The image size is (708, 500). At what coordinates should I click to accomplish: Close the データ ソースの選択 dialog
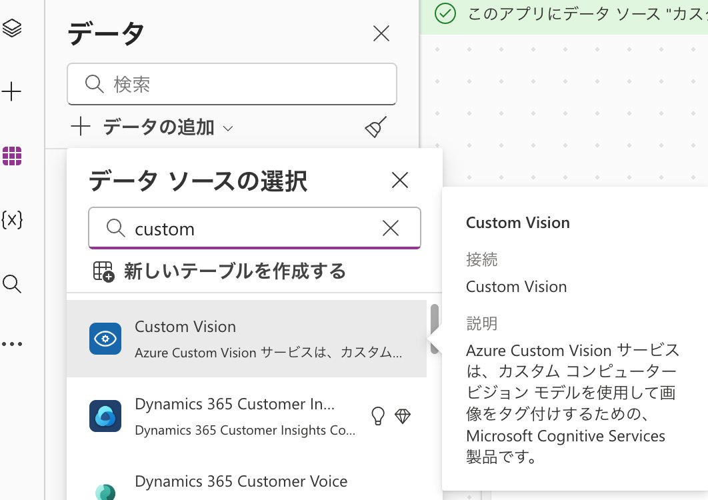point(400,180)
